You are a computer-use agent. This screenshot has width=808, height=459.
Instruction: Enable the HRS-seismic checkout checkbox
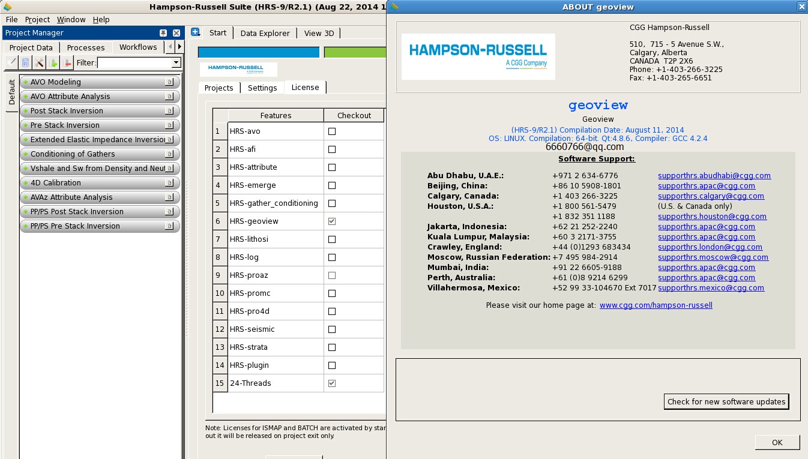(x=332, y=329)
